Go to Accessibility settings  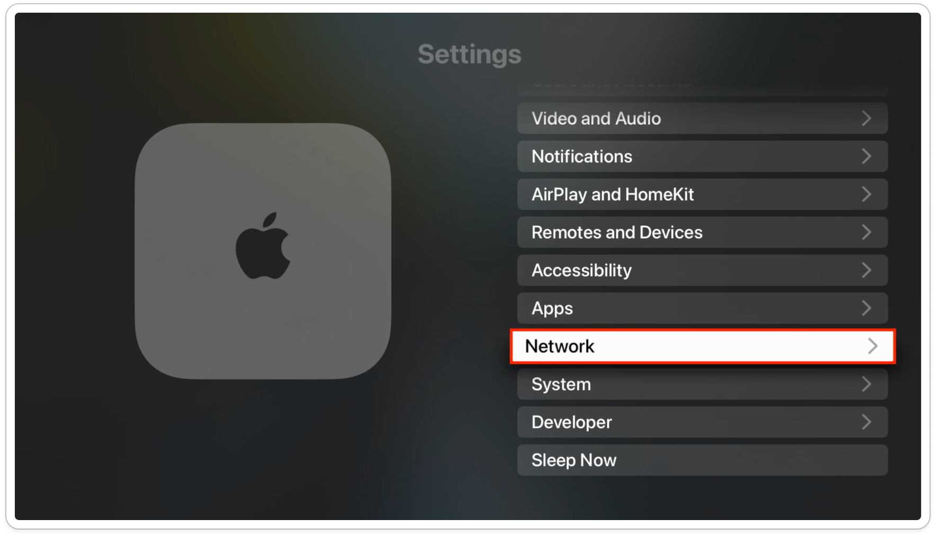coord(703,270)
